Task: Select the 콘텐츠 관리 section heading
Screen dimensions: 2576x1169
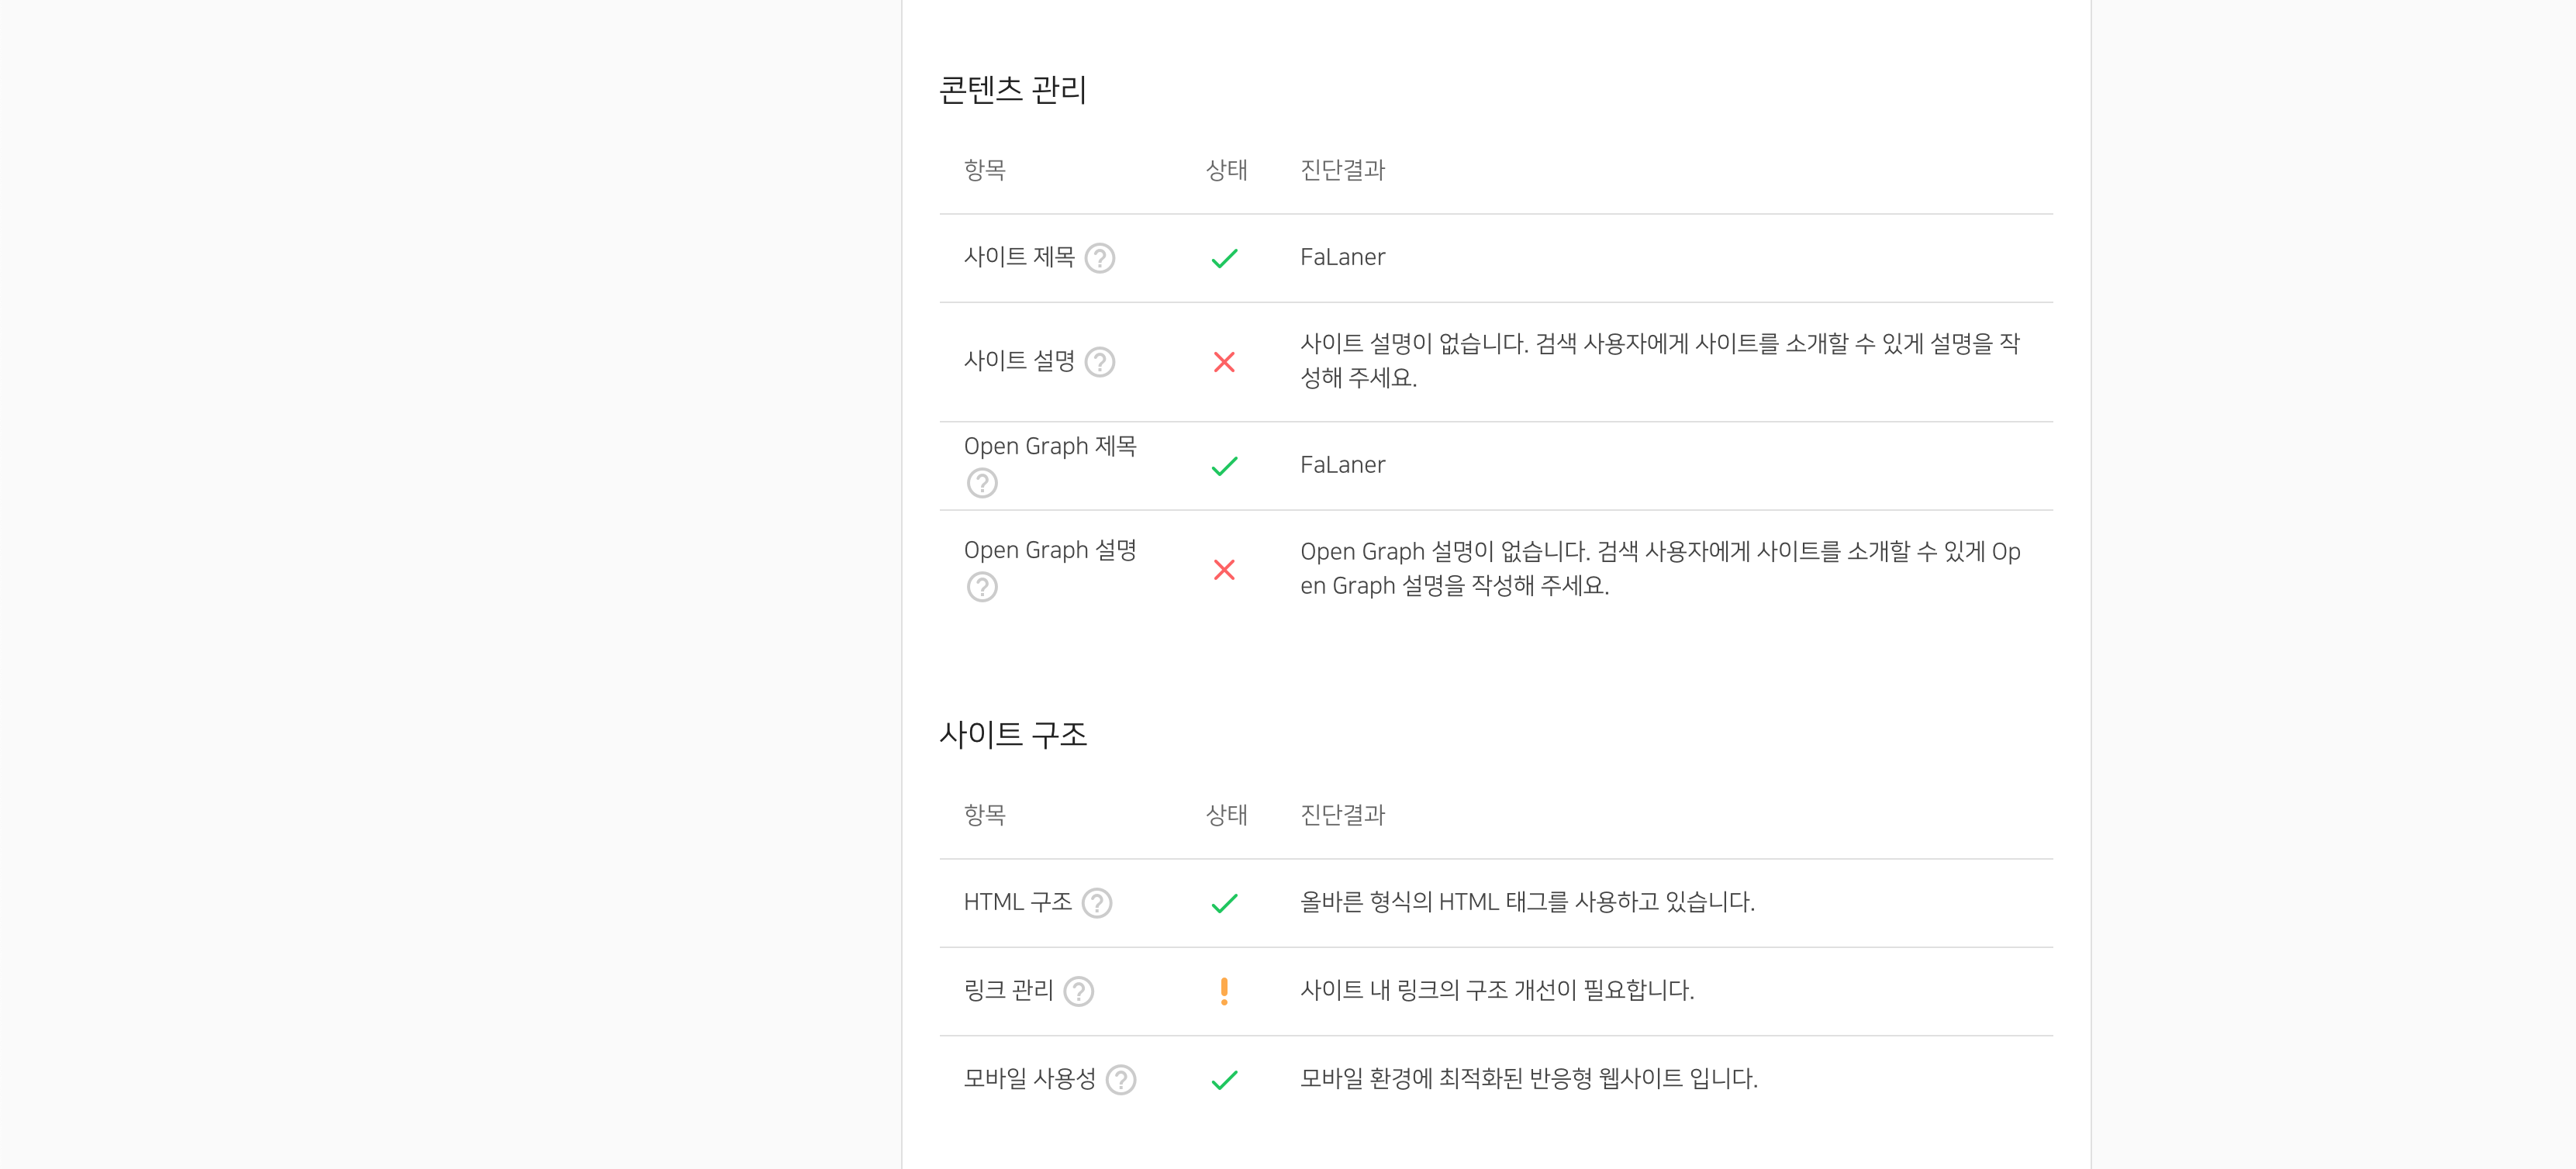Action: [x=1014, y=88]
